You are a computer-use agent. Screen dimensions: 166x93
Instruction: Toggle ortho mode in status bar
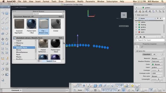point(99,90)
